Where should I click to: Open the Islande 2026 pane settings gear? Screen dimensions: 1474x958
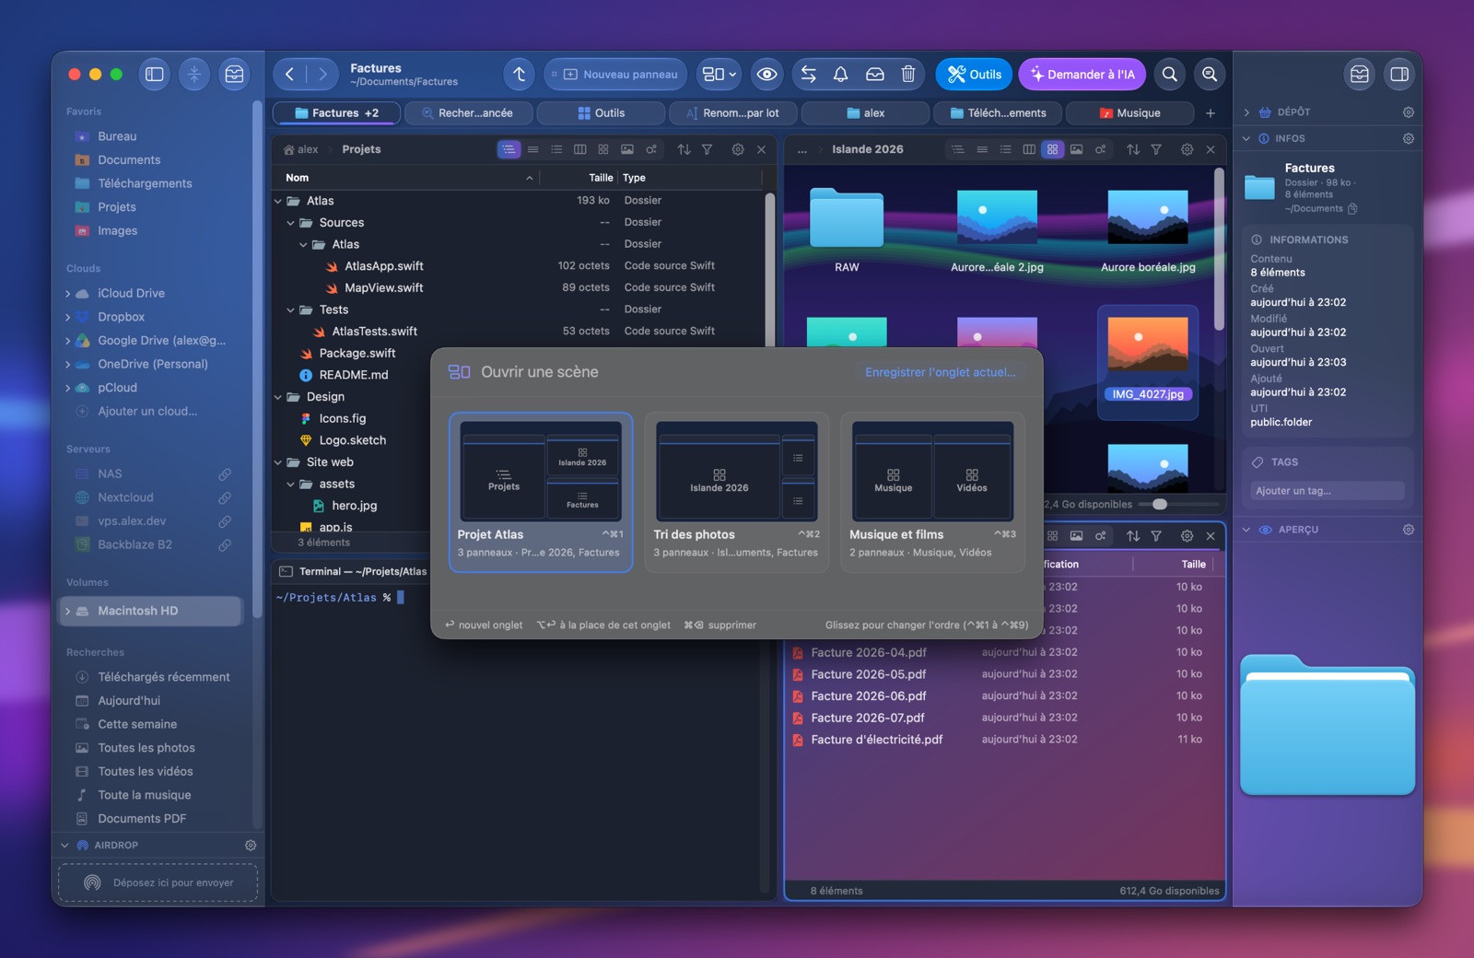[1187, 149]
